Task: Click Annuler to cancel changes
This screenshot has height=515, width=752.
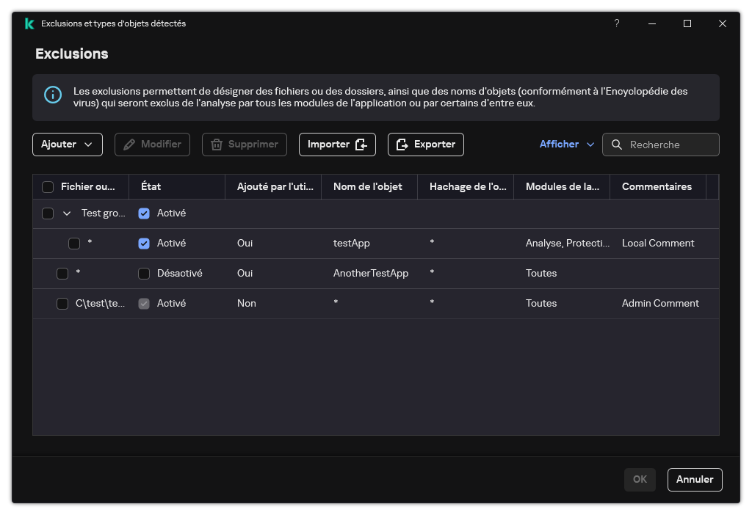Action: (695, 480)
